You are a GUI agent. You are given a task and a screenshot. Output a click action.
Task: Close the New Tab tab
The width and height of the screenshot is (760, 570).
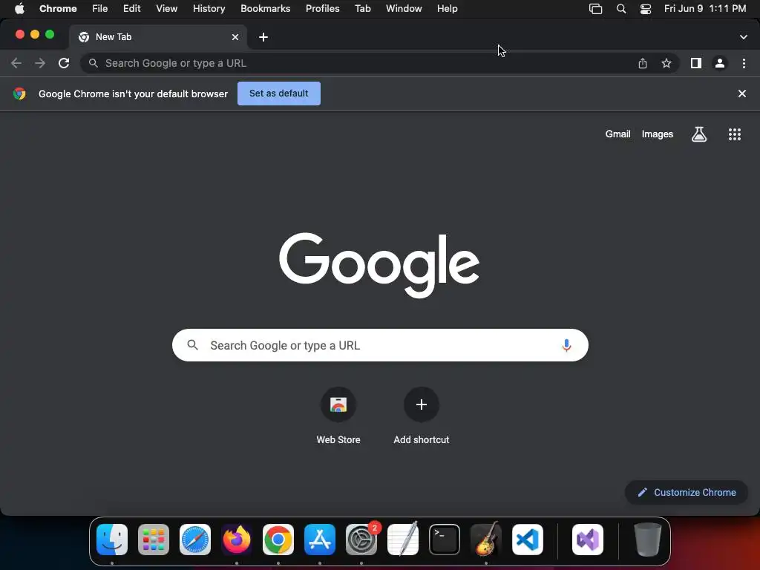[x=235, y=37]
